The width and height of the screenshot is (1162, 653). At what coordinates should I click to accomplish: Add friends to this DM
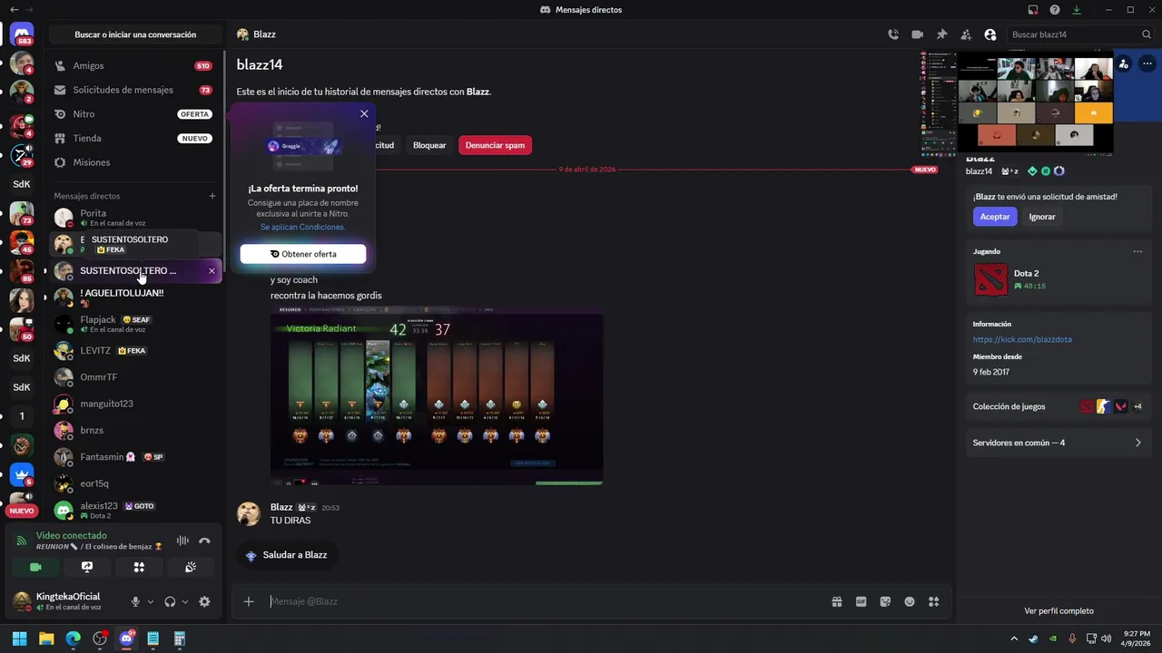point(966,34)
